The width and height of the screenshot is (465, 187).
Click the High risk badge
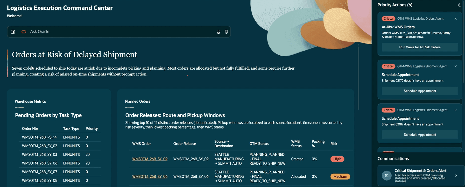tap(337, 159)
